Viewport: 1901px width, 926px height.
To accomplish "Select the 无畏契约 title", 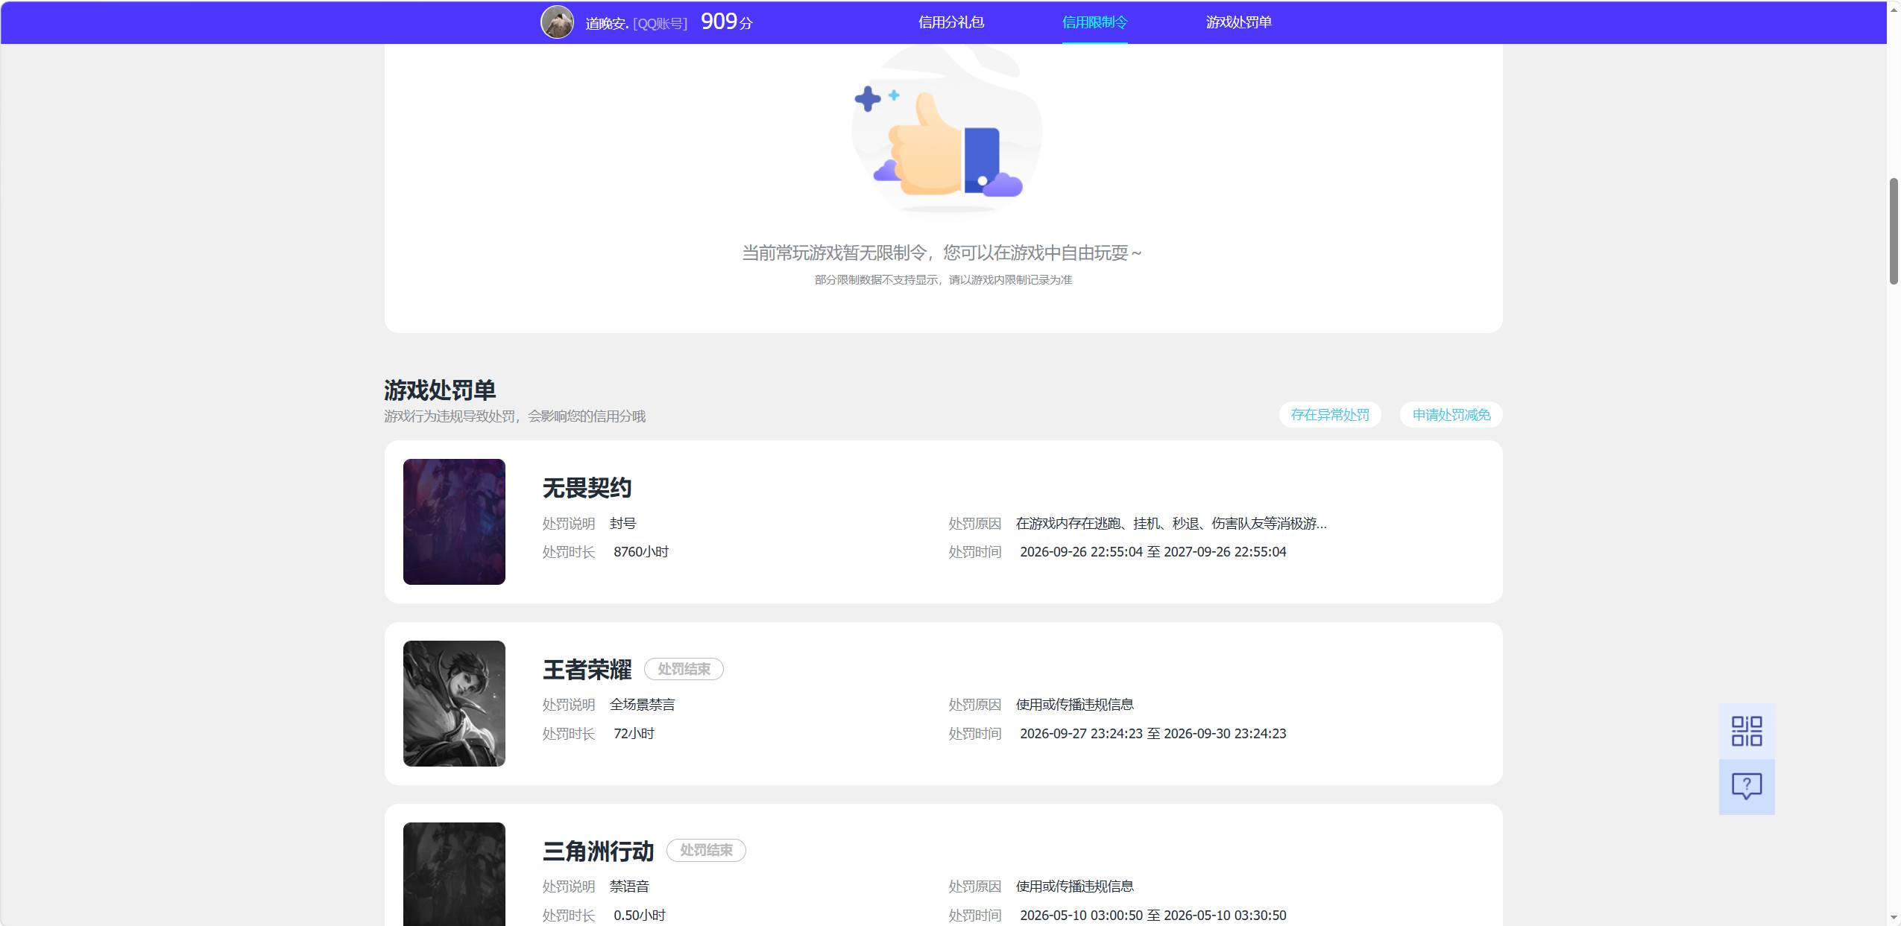I will click(587, 488).
